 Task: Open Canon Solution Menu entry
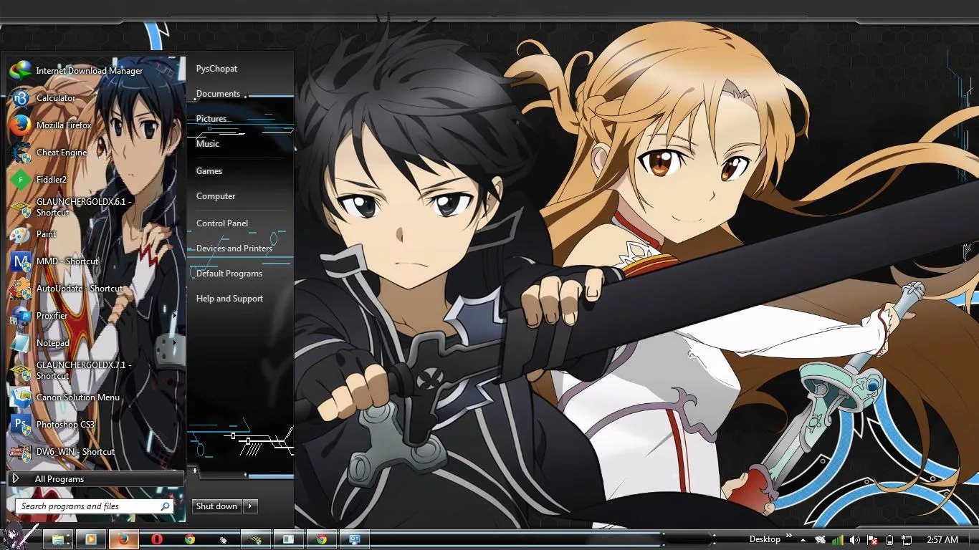coord(96,397)
